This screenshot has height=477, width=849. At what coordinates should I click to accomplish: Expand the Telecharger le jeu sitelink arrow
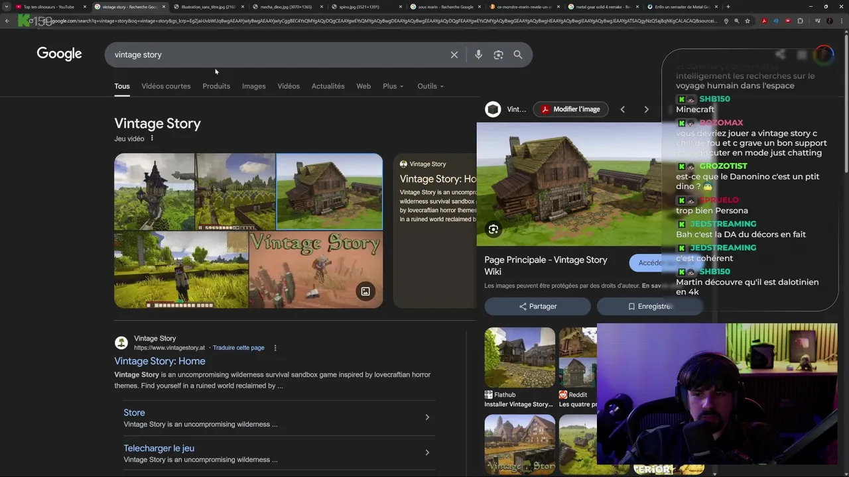click(427, 452)
